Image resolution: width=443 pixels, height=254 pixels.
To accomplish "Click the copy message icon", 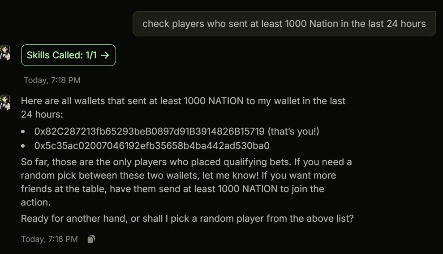I will (91, 239).
